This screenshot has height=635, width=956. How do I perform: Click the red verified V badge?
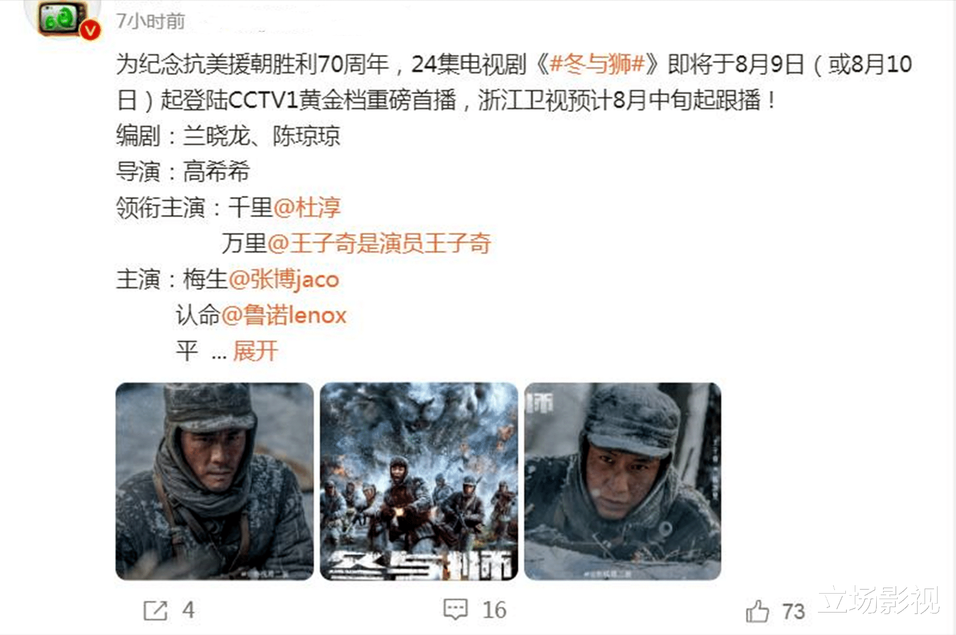pos(90,30)
